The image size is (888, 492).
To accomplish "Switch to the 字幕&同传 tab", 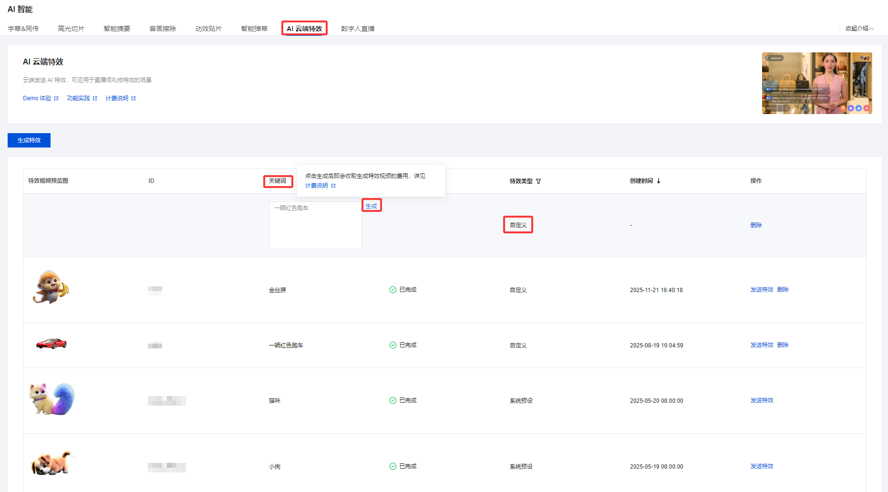I will point(23,29).
